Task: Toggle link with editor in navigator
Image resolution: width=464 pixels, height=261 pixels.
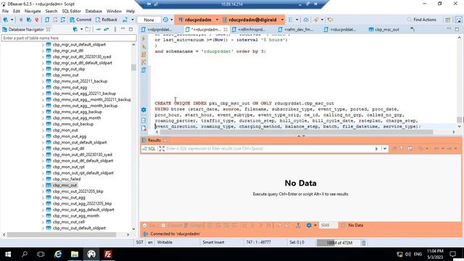Action: (107, 29)
